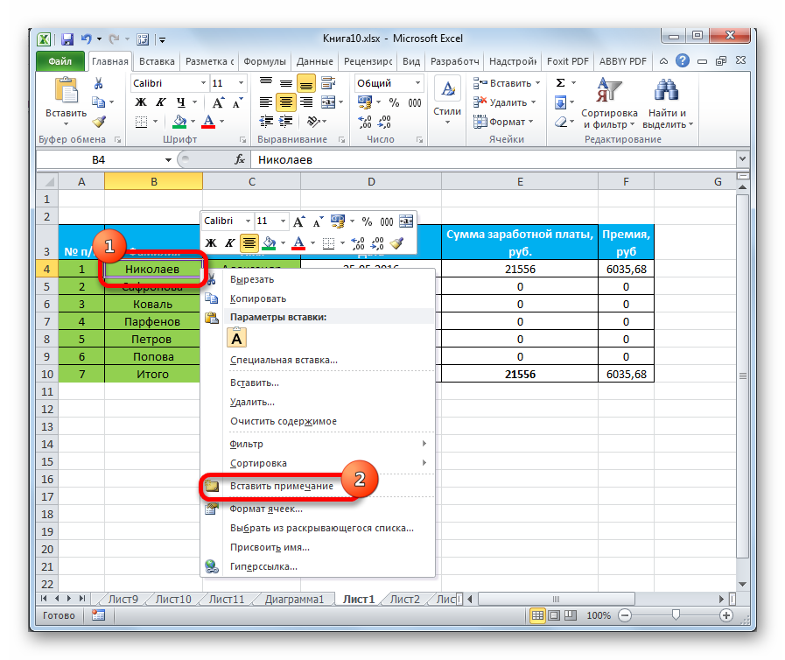Viewport: 785px width, 660px height.
Task: Select the Лист2 sheet tab
Action: coord(404,600)
